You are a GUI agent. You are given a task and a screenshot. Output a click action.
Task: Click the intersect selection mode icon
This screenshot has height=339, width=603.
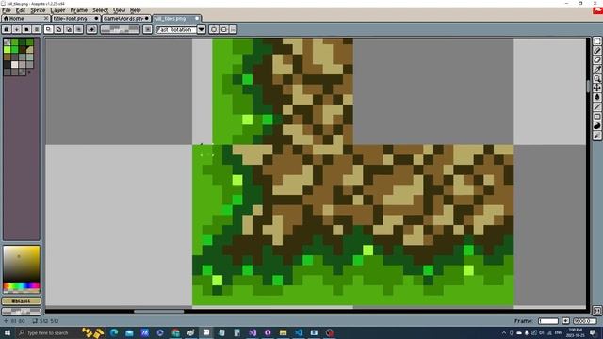click(x=78, y=29)
